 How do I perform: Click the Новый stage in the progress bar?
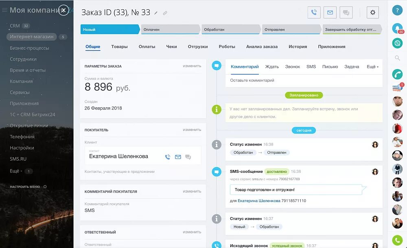click(x=110, y=30)
